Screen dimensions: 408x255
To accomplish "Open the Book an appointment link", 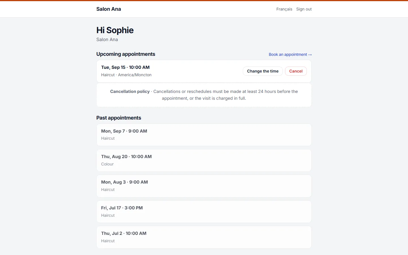I will [290, 54].
